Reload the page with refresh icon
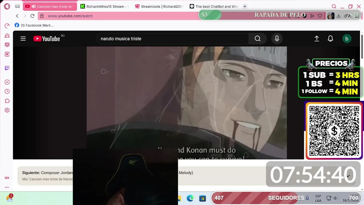This screenshot has width=364, height=205. point(32,16)
